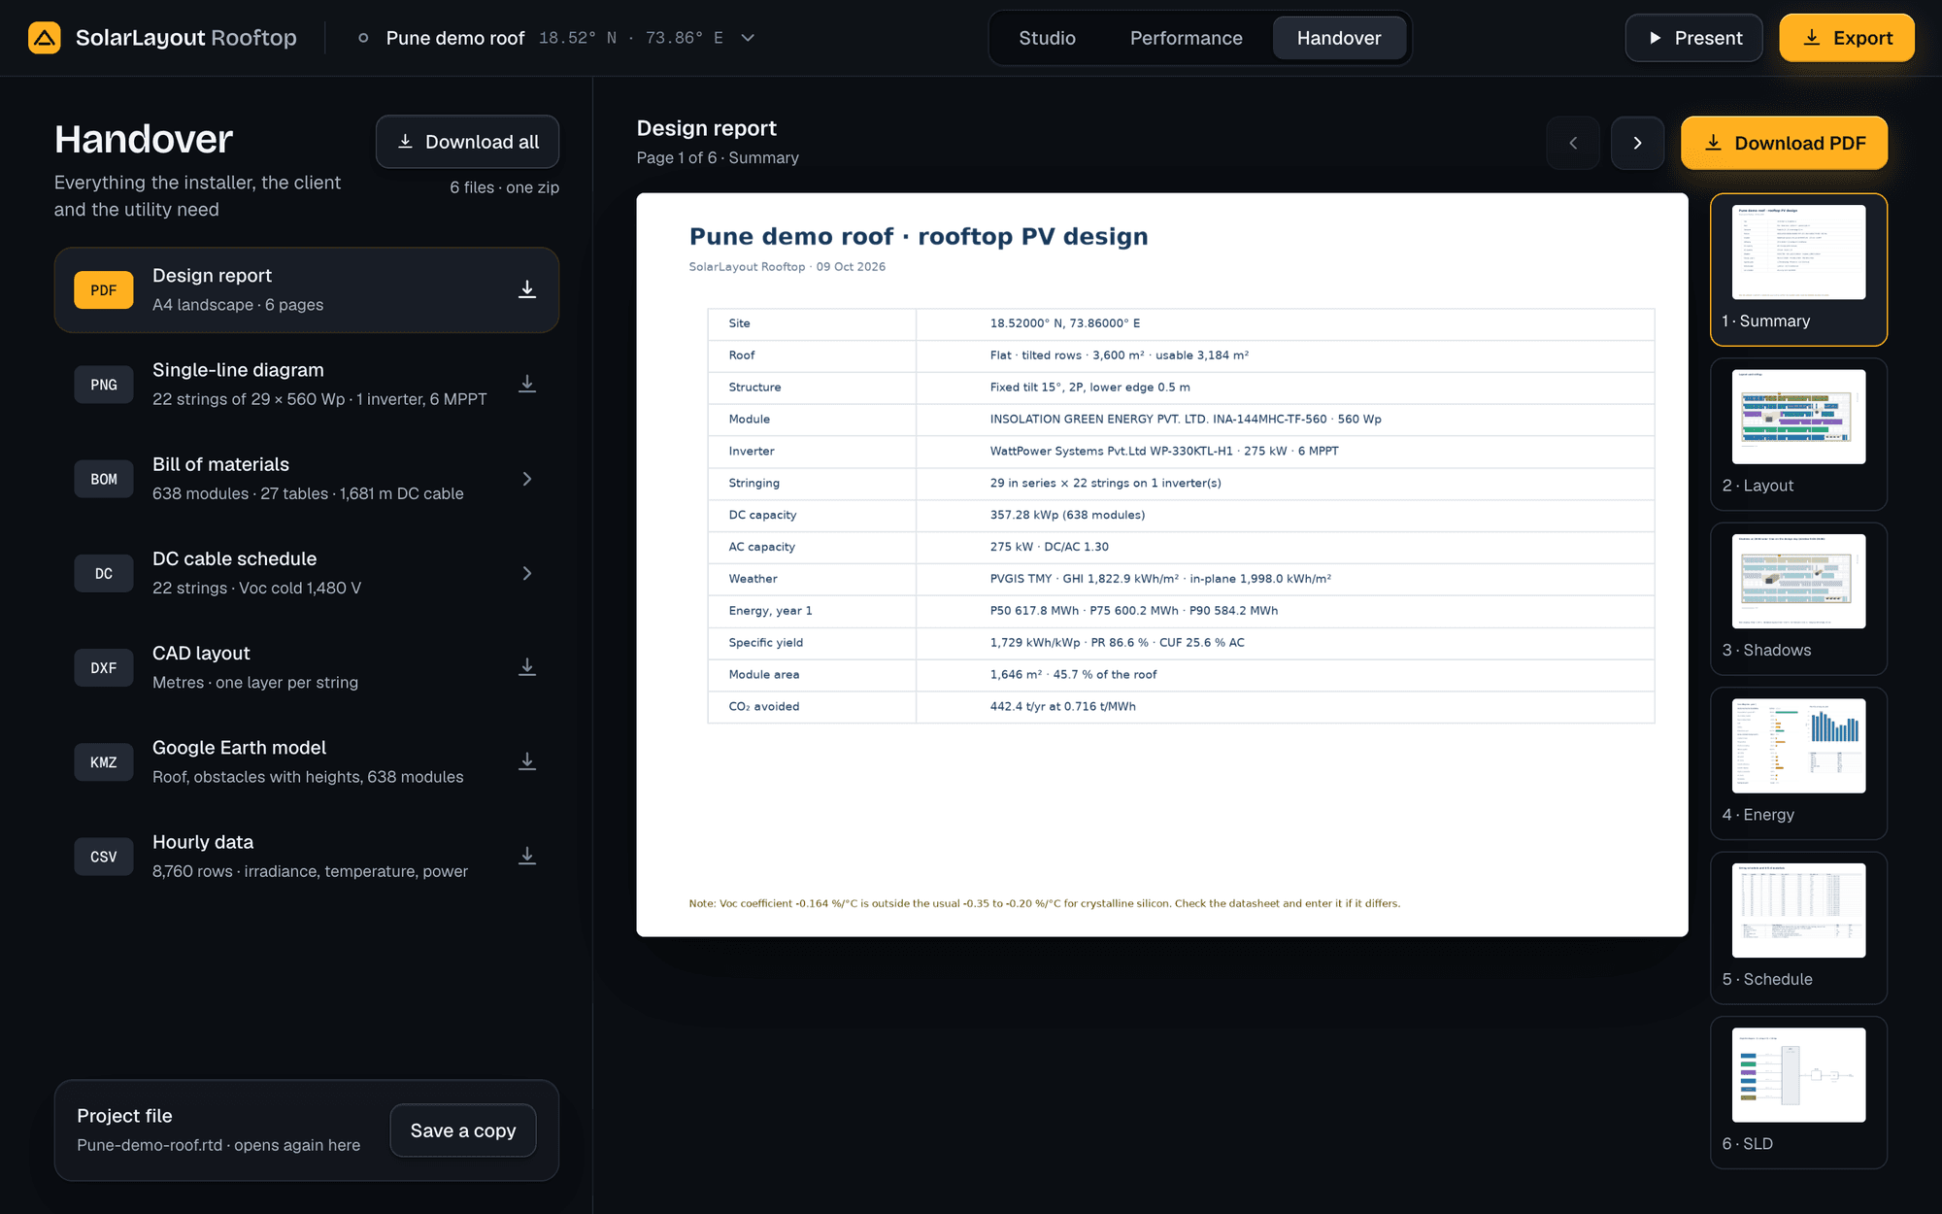Click the KMZ badge on Google Earth model
Screen dimensions: 1942x1214
(104, 761)
